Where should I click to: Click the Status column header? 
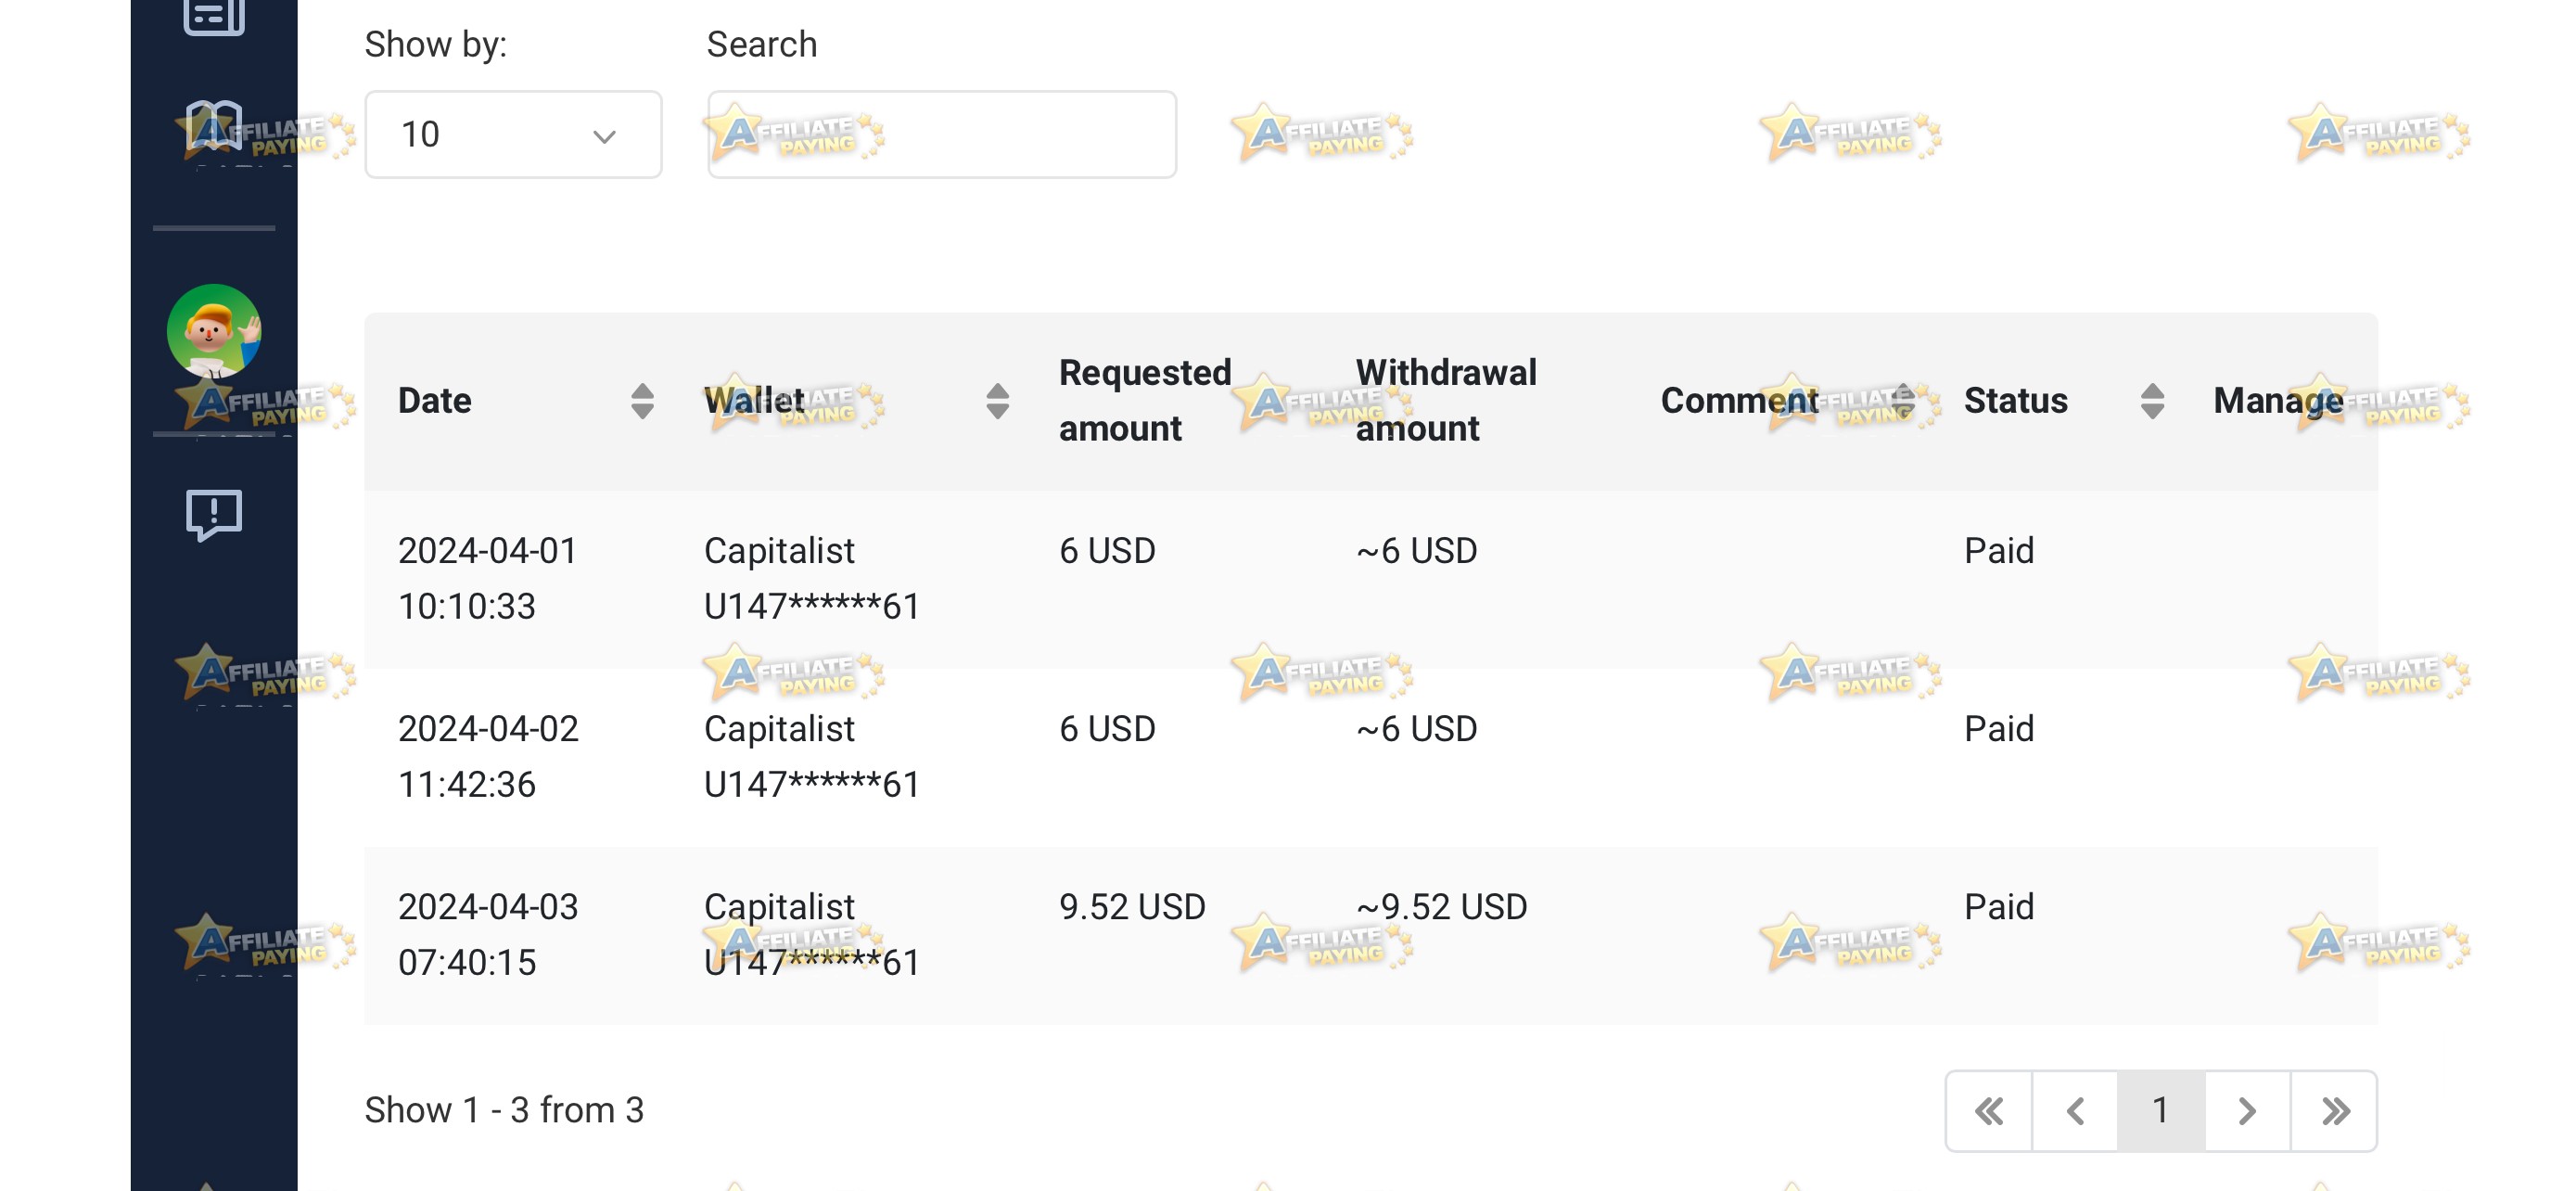(x=2015, y=401)
